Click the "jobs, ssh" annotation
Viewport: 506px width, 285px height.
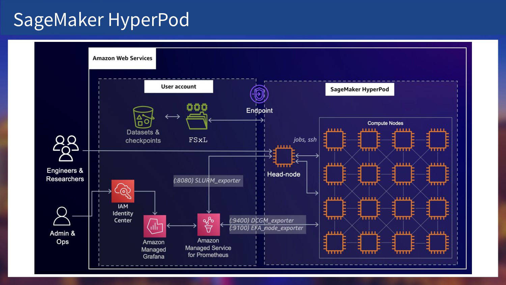click(305, 139)
